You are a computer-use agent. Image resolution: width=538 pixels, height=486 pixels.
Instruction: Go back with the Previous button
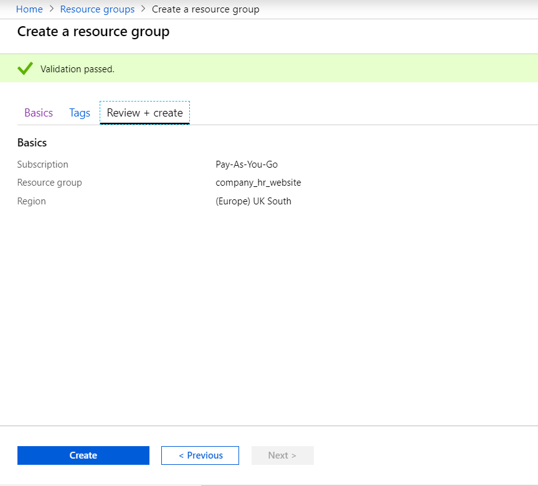pos(200,455)
